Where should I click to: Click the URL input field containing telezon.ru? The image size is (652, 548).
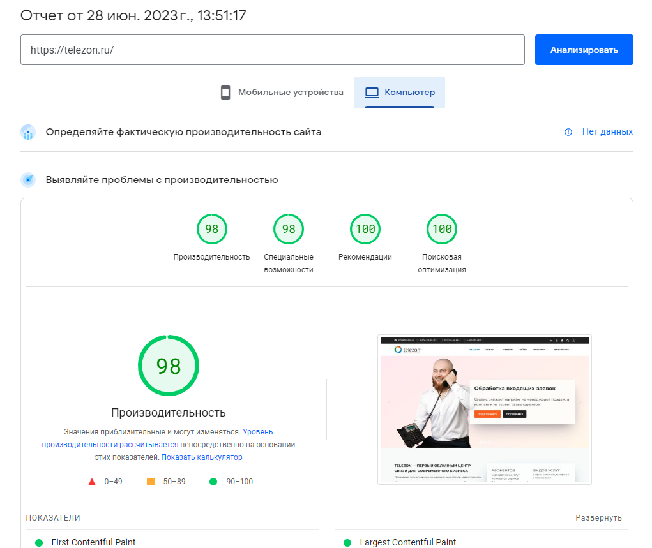click(271, 49)
